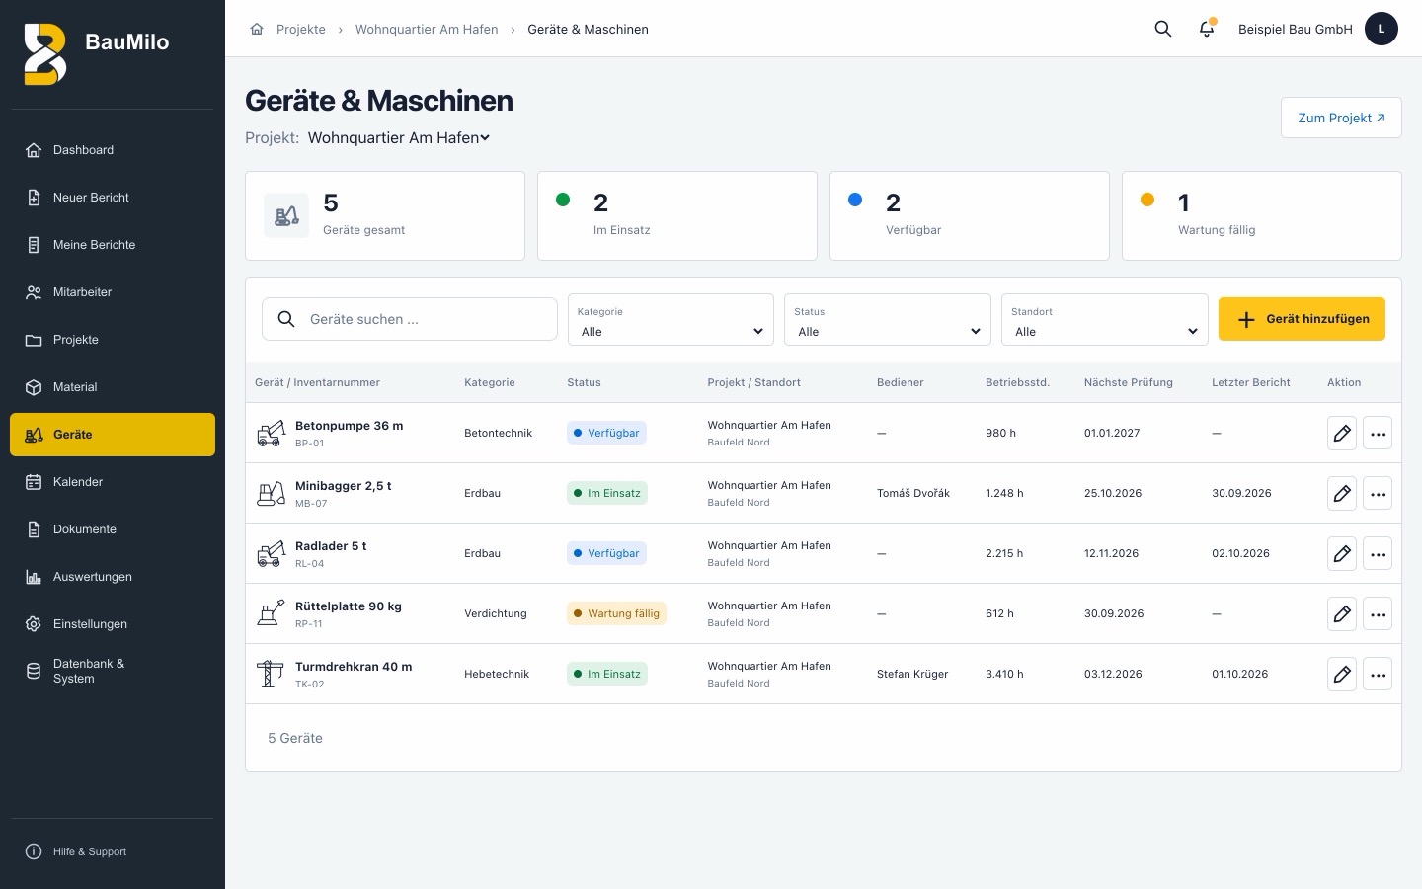This screenshot has width=1422, height=889.
Task: Click the Wartung fällig summary card
Action: click(x=1262, y=215)
